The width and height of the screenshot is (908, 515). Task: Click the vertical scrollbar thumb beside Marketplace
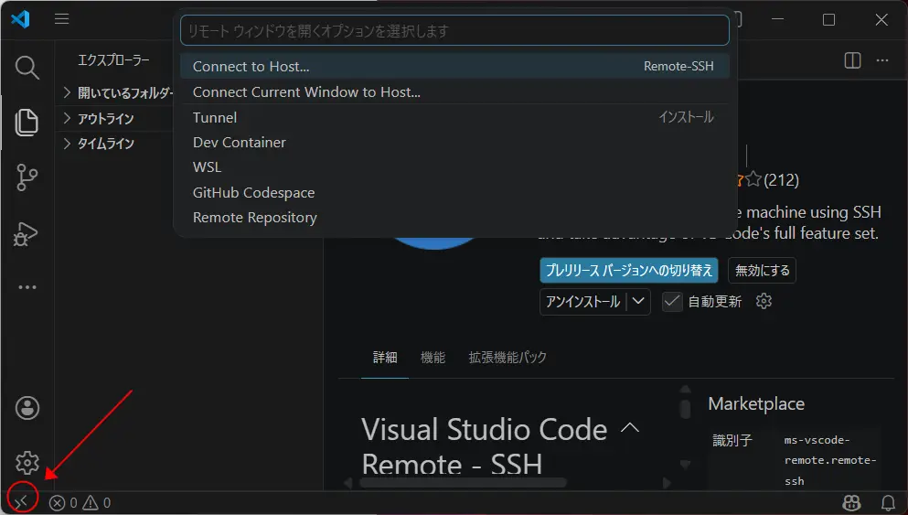point(685,408)
